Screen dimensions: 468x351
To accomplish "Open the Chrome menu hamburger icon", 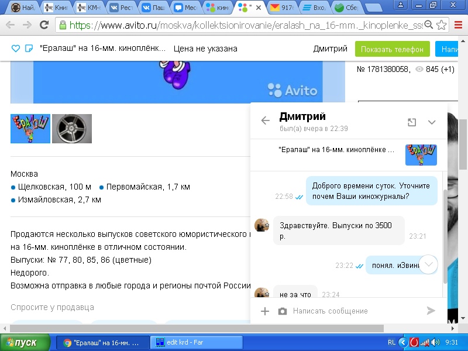I will [x=458, y=25].
